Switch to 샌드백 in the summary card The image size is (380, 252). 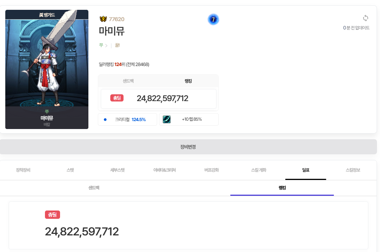[128, 81]
